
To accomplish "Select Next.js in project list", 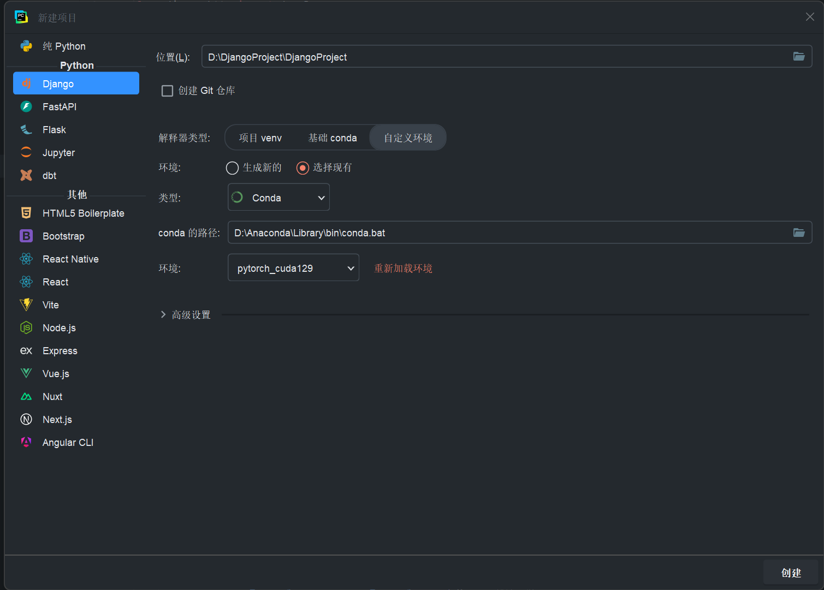I will (x=76, y=419).
